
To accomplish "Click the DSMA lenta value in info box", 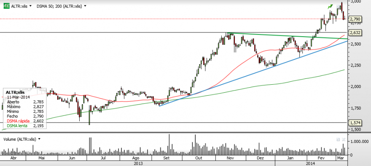I will coord(39,126).
